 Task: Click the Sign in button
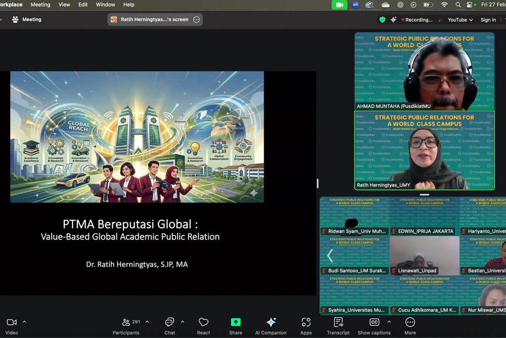tap(488, 20)
